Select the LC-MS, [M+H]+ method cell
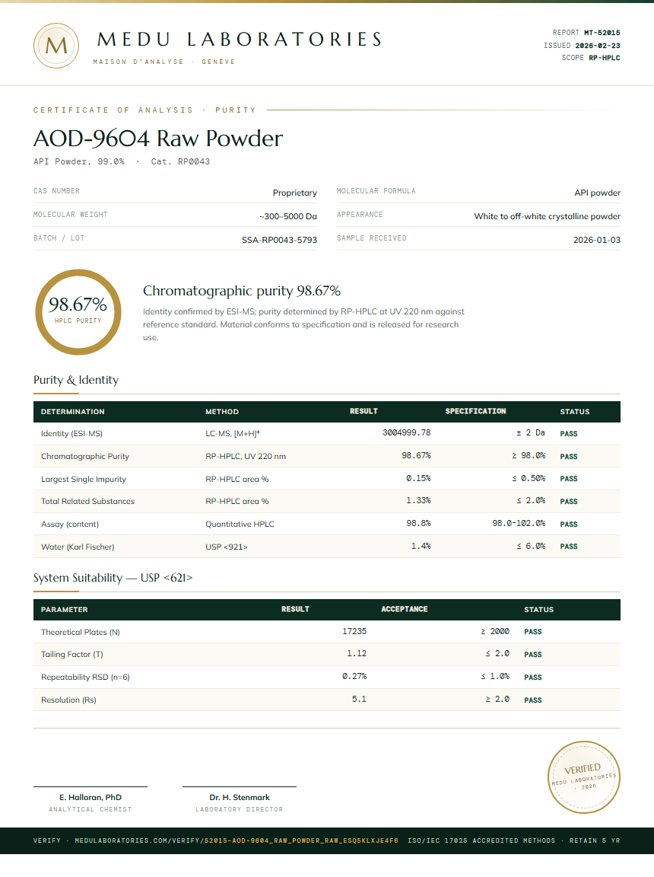654x877 pixels. [233, 433]
